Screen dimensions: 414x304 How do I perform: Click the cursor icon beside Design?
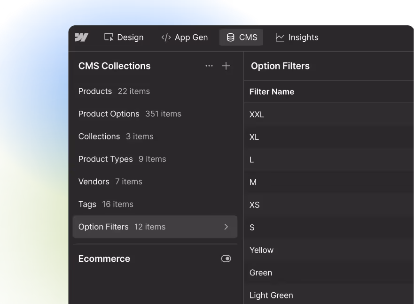click(x=109, y=37)
